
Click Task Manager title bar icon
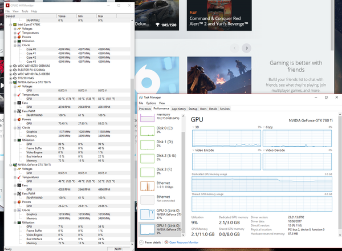click(x=141, y=98)
